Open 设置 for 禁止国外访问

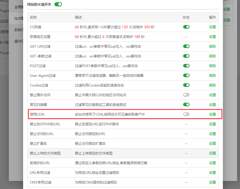[212, 95]
